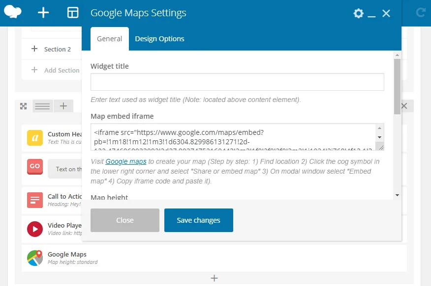Follow the Google maps link
Viewport: 431px width, 286px height.
point(126,161)
